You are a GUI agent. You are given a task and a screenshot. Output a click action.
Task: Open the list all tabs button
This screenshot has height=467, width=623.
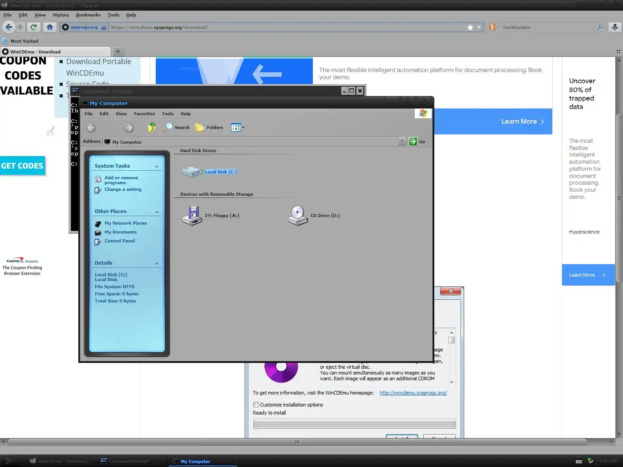[618, 52]
